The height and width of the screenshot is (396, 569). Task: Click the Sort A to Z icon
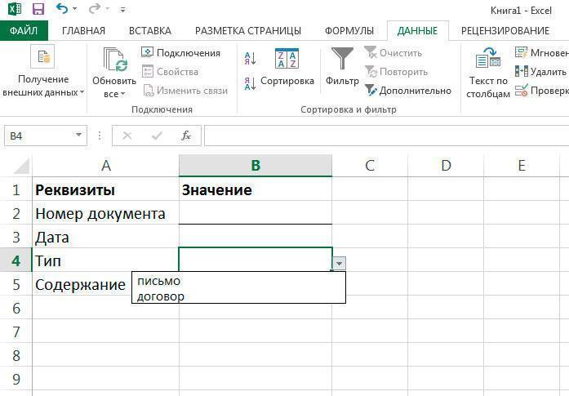tap(250, 58)
